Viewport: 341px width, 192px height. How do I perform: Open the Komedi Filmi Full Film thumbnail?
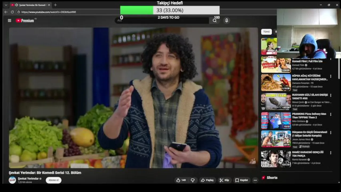[276, 64]
